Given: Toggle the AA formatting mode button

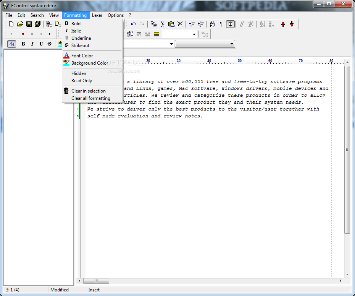Looking at the screenshot, I should pos(11,44).
